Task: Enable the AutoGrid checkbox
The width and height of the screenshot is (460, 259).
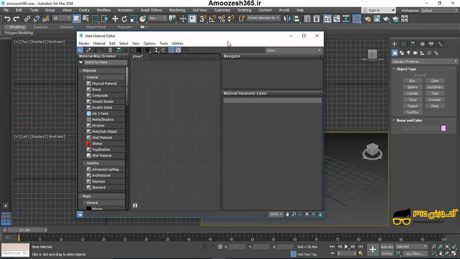Action: 411,75
